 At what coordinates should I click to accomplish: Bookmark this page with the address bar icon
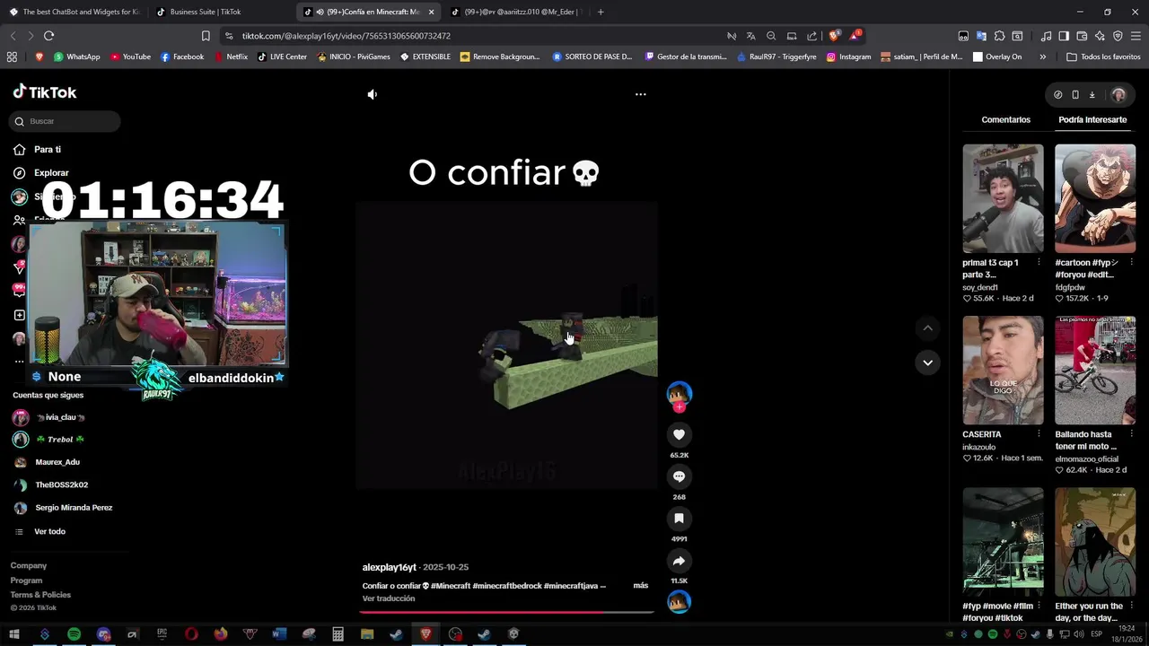coord(206,36)
